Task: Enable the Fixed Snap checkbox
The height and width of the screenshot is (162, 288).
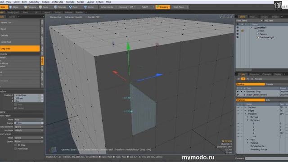Action: click(x=15, y=148)
